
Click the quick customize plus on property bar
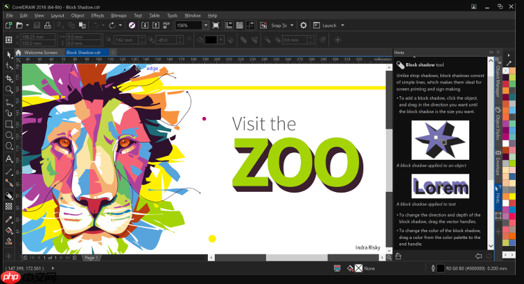[338, 40]
